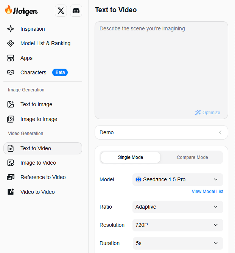Click the Model List & Ranking icon
This screenshot has height=253, width=235.
coord(11,44)
